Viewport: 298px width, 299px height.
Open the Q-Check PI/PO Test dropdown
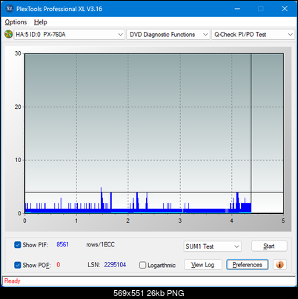click(254, 35)
